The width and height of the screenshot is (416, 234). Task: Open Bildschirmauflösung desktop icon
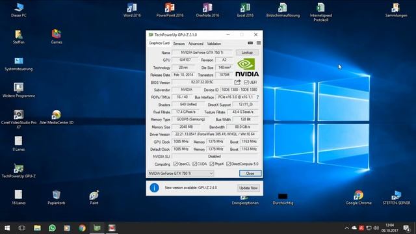click(283, 10)
